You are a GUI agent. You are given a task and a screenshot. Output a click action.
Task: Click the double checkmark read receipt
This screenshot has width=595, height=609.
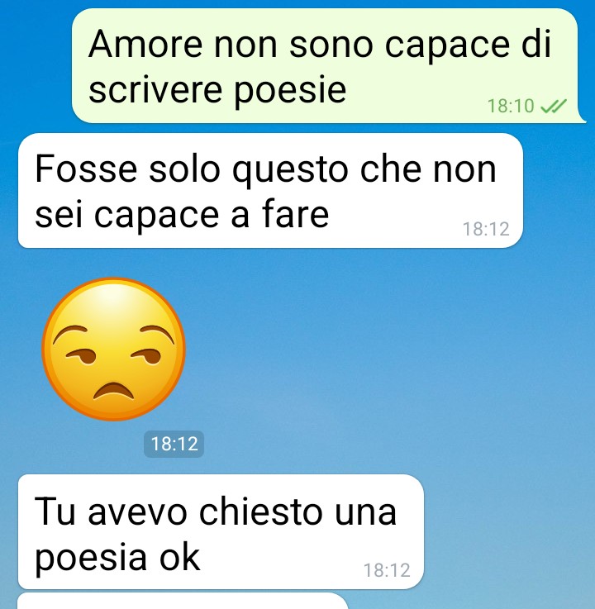pyautogui.click(x=554, y=106)
